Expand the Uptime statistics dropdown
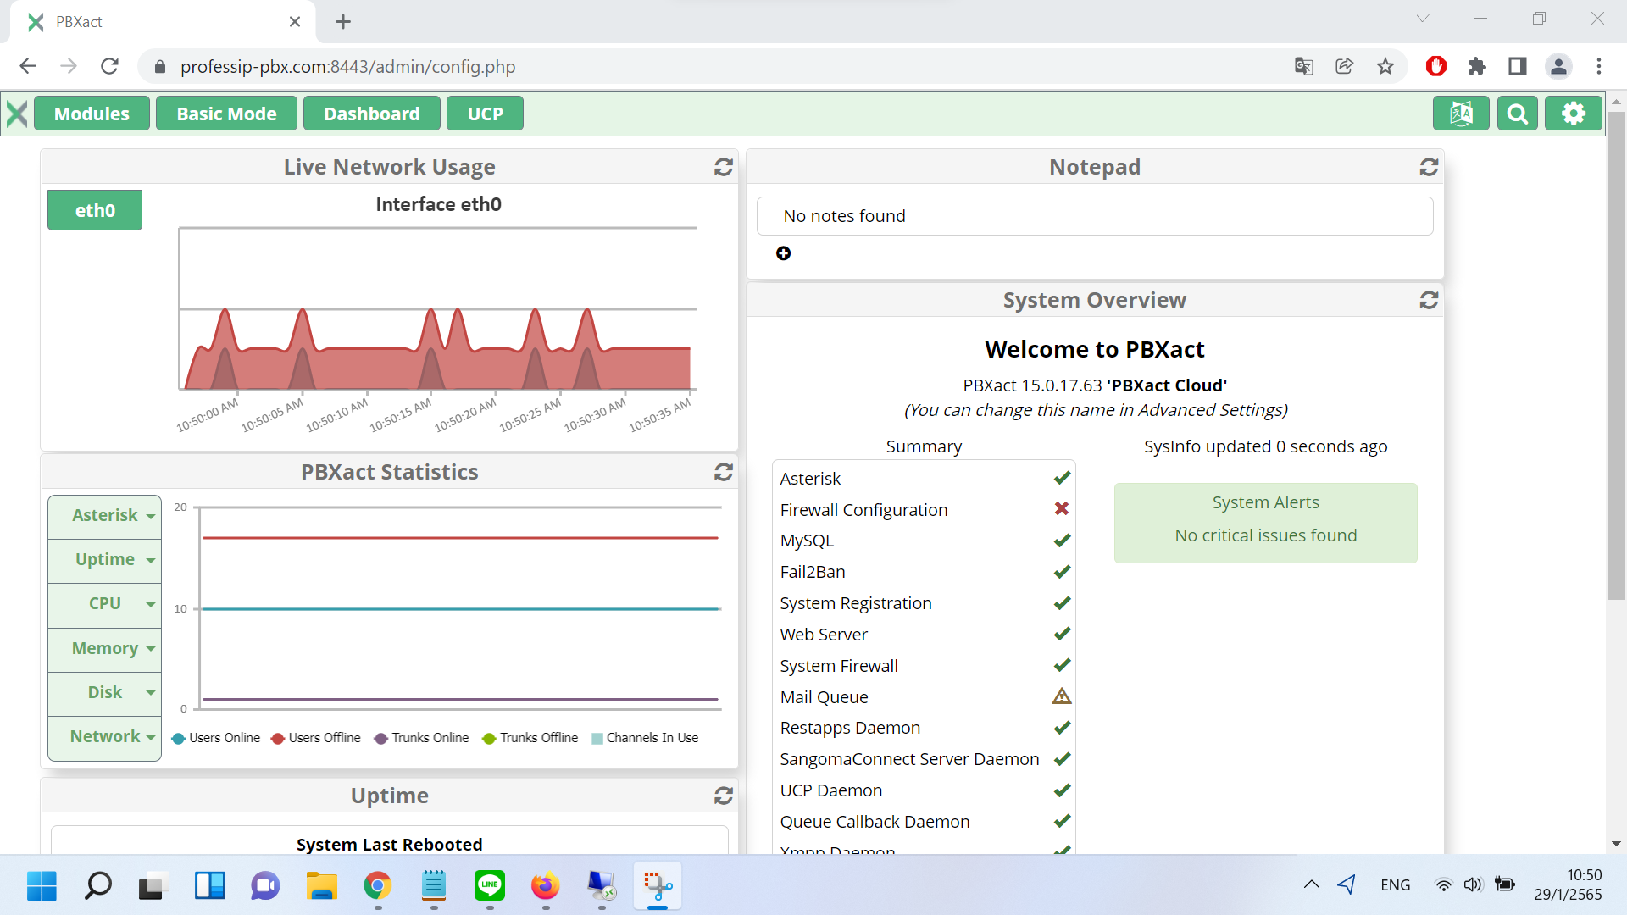Image resolution: width=1627 pixels, height=915 pixels. (105, 560)
